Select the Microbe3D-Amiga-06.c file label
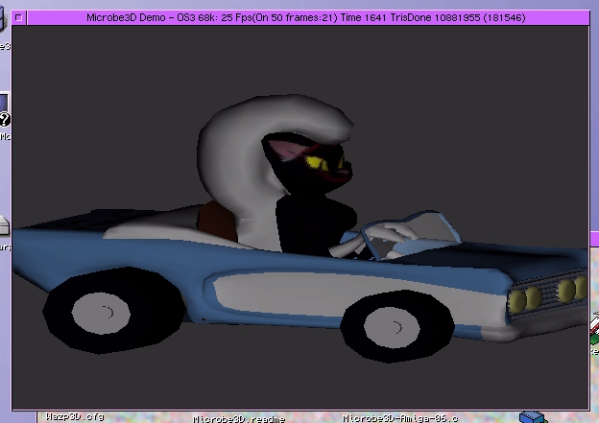599x423 pixels. [400, 418]
